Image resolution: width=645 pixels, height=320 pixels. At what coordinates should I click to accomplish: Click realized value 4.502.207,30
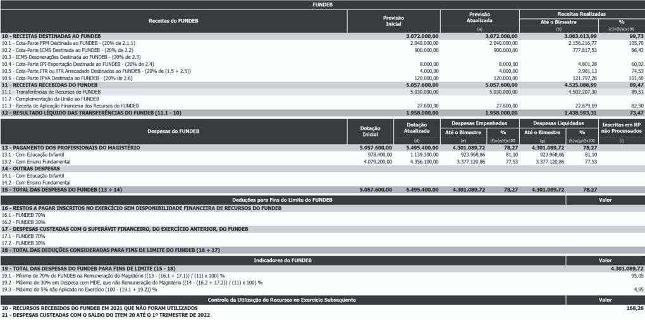pos(580,92)
